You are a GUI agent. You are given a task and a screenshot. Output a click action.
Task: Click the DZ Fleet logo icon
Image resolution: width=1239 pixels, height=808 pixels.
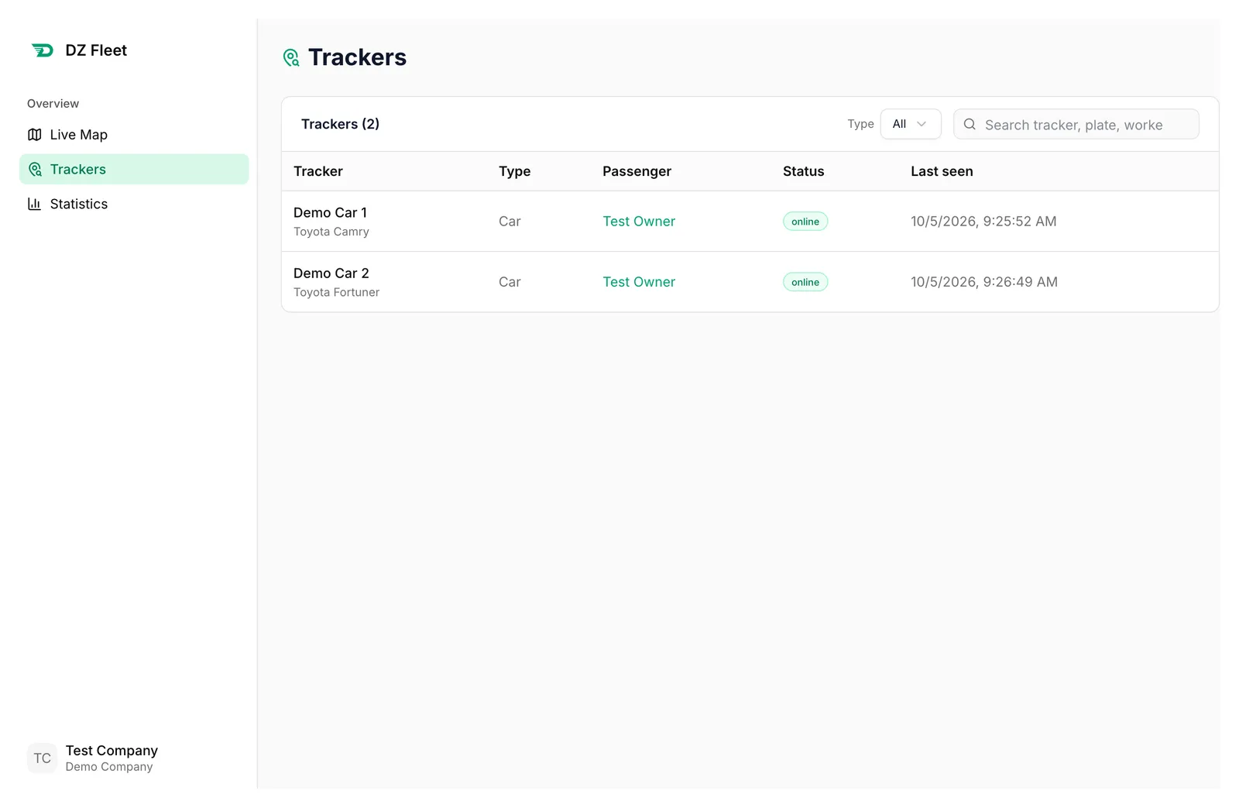[42, 50]
